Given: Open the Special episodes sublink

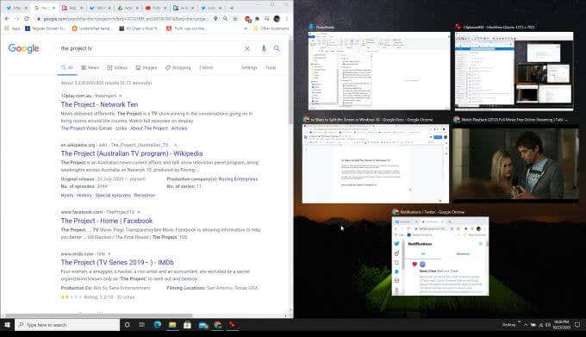Looking at the screenshot, I should [113, 196].
